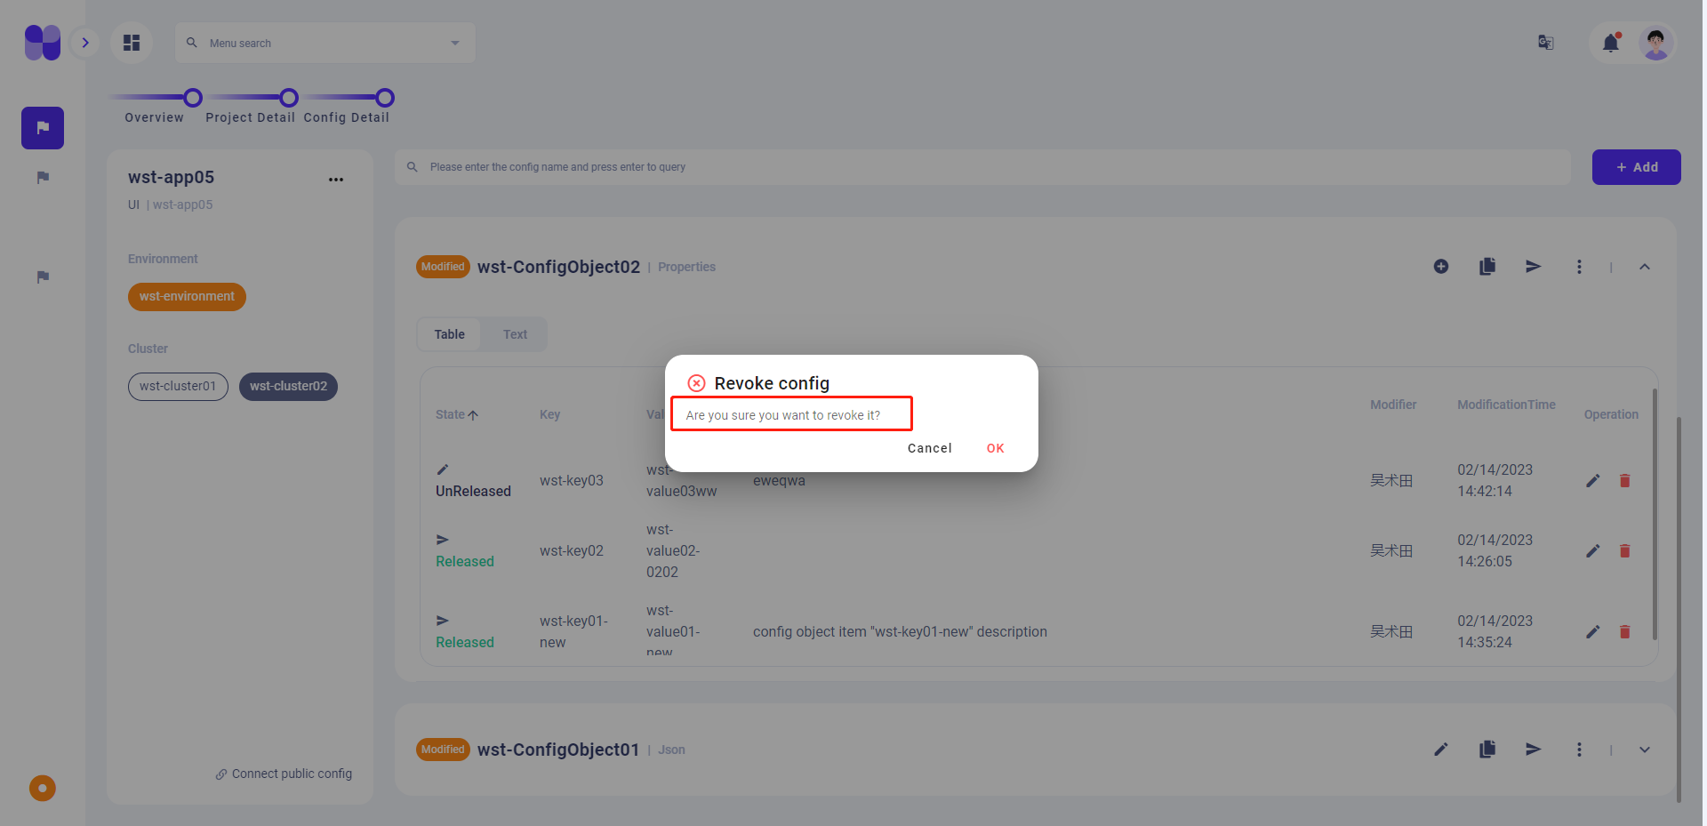This screenshot has height=826, width=1707.
Task: Publish wst-ConfigObject02 with send icon
Action: [1534, 267]
